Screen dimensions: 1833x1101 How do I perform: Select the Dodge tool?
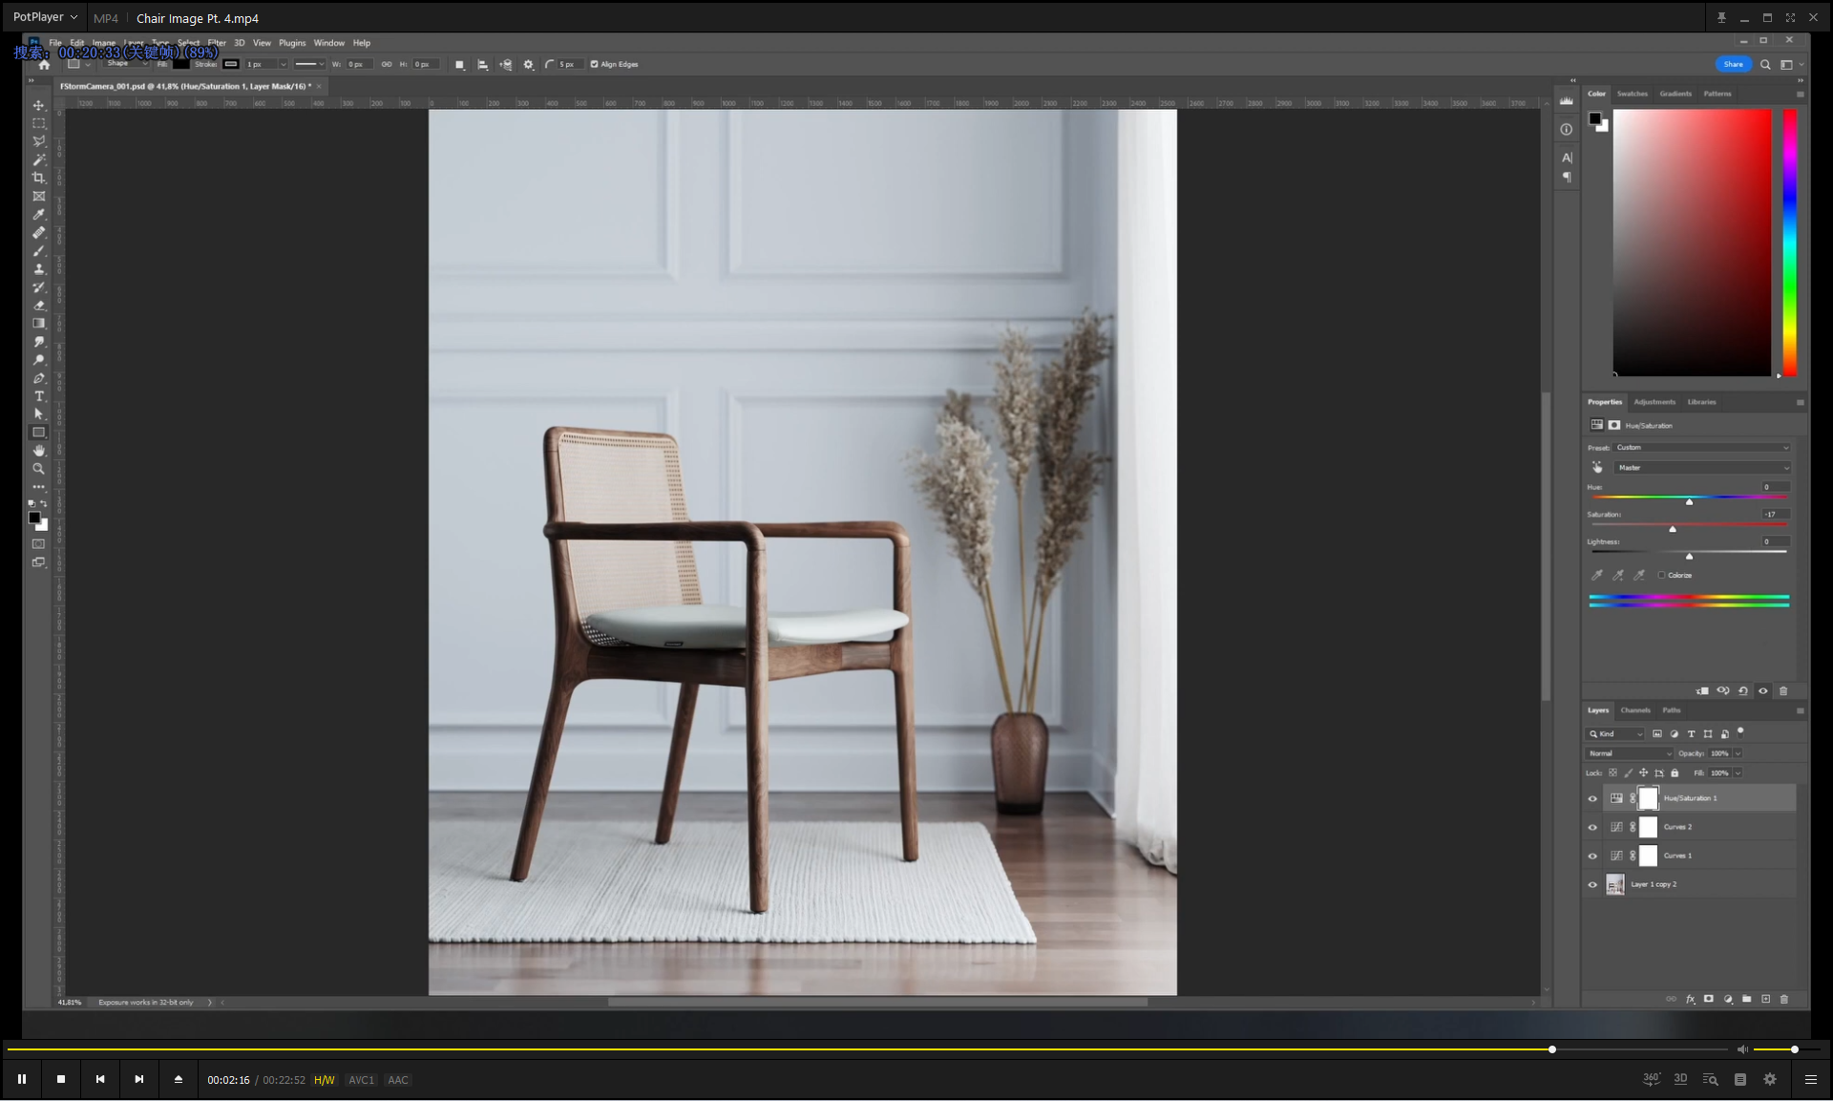[x=39, y=360]
